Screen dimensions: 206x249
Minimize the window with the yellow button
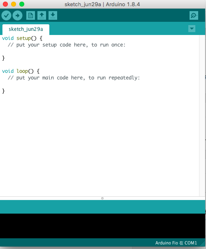pyautogui.click(x=14, y=4)
